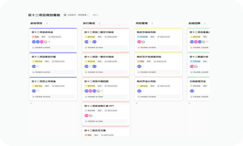Click the 2022/12/06 date on 双十二项目进程汇报 PPT
Image resolution: width=243 pixels, height=146 pixels.
pos(111,110)
